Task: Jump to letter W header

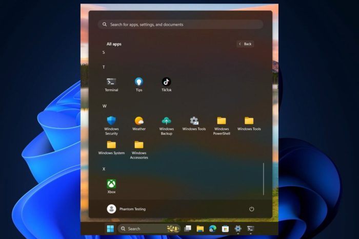Action: pyautogui.click(x=105, y=106)
